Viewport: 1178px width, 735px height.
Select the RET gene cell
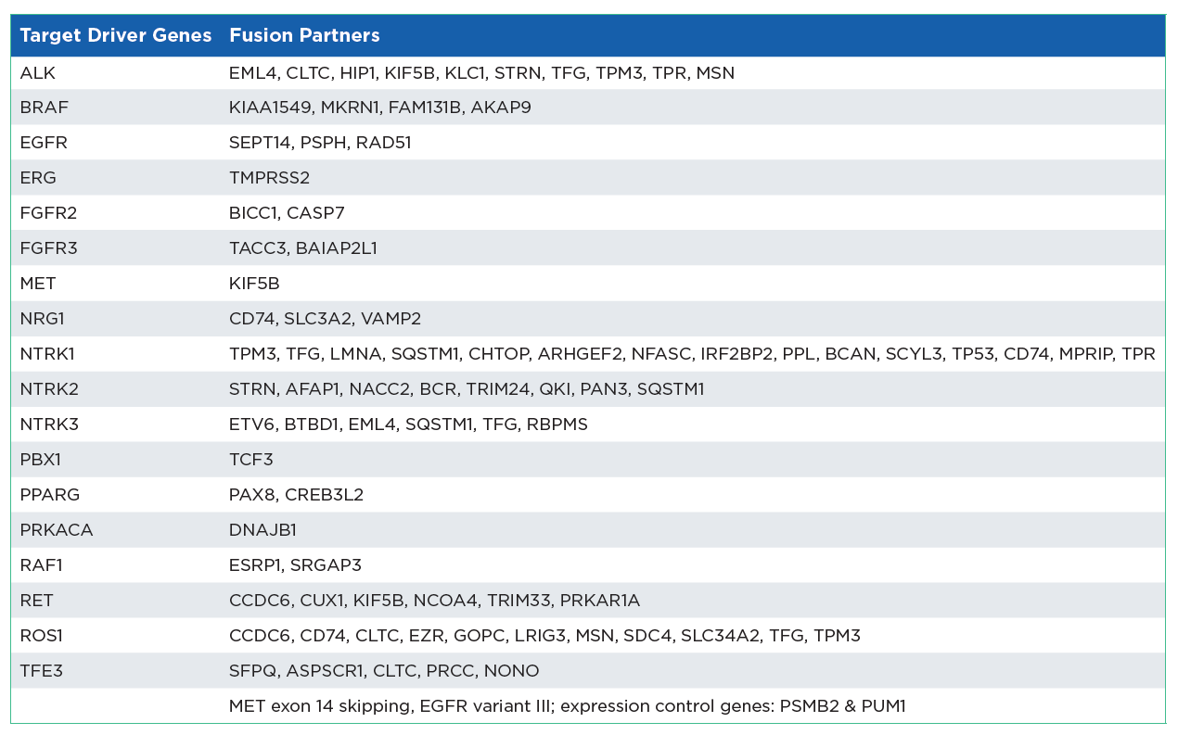[36, 601]
